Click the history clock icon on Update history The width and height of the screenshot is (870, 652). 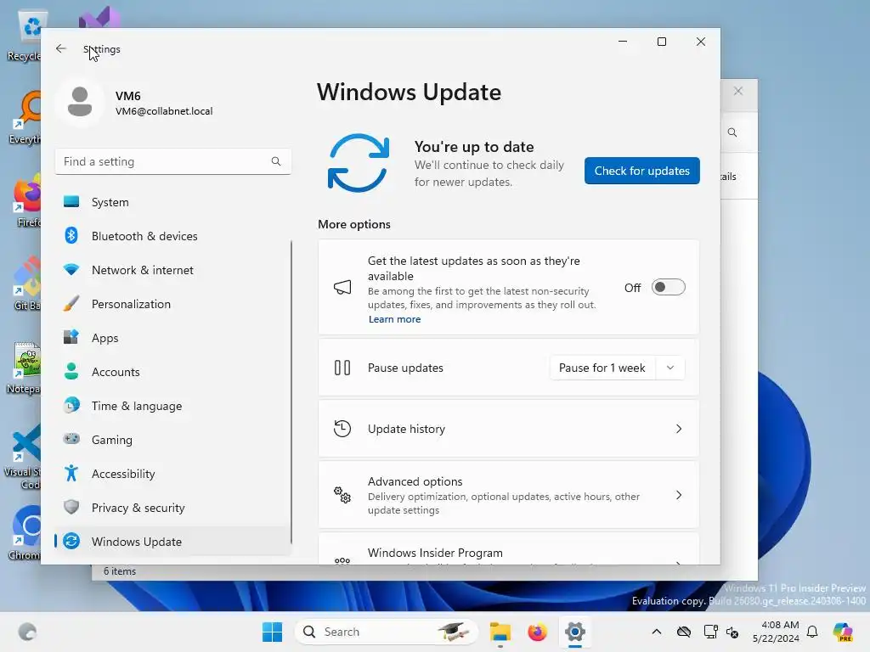[342, 429]
